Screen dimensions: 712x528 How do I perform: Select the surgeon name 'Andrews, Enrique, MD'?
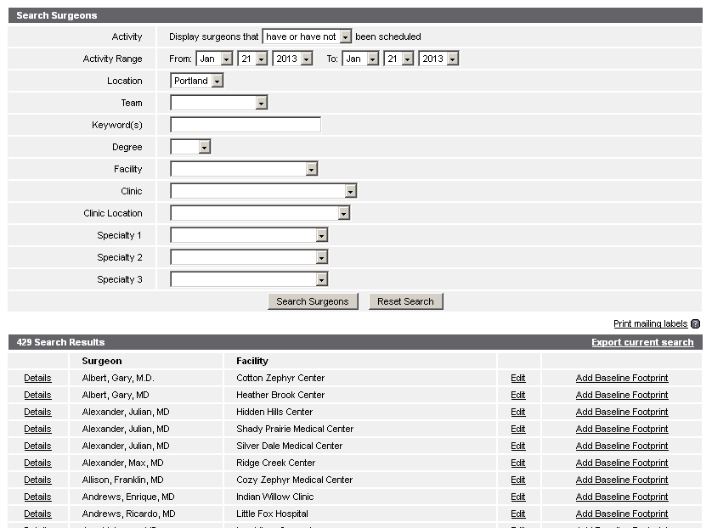[x=128, y=497]
